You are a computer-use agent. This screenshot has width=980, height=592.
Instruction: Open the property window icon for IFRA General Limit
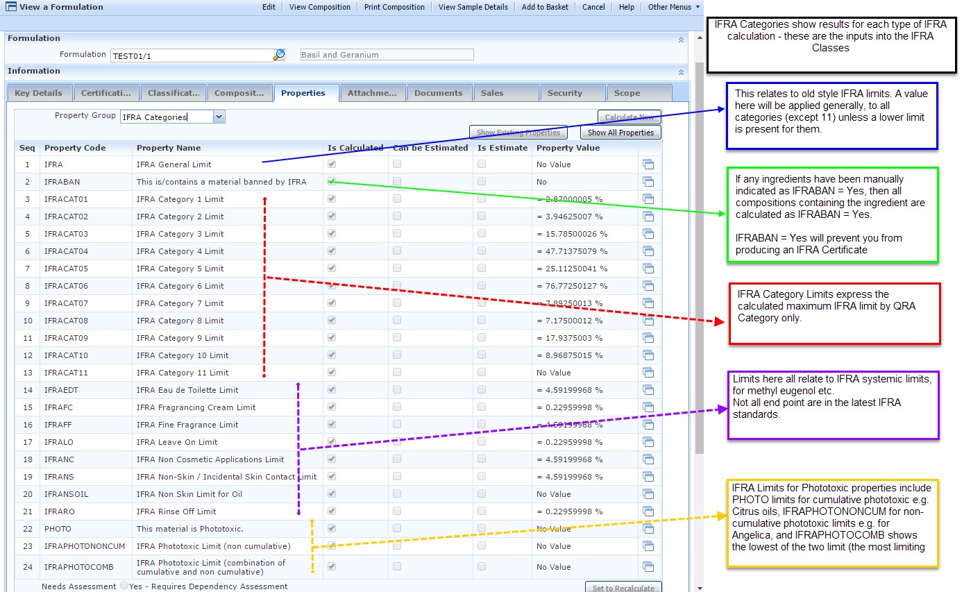[649, 164]
